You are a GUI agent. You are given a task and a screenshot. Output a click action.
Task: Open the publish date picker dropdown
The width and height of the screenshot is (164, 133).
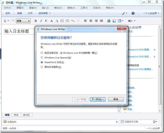point(157,121)
